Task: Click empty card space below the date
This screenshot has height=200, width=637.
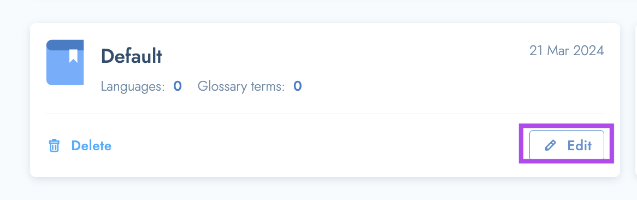Action: (567, 85)
